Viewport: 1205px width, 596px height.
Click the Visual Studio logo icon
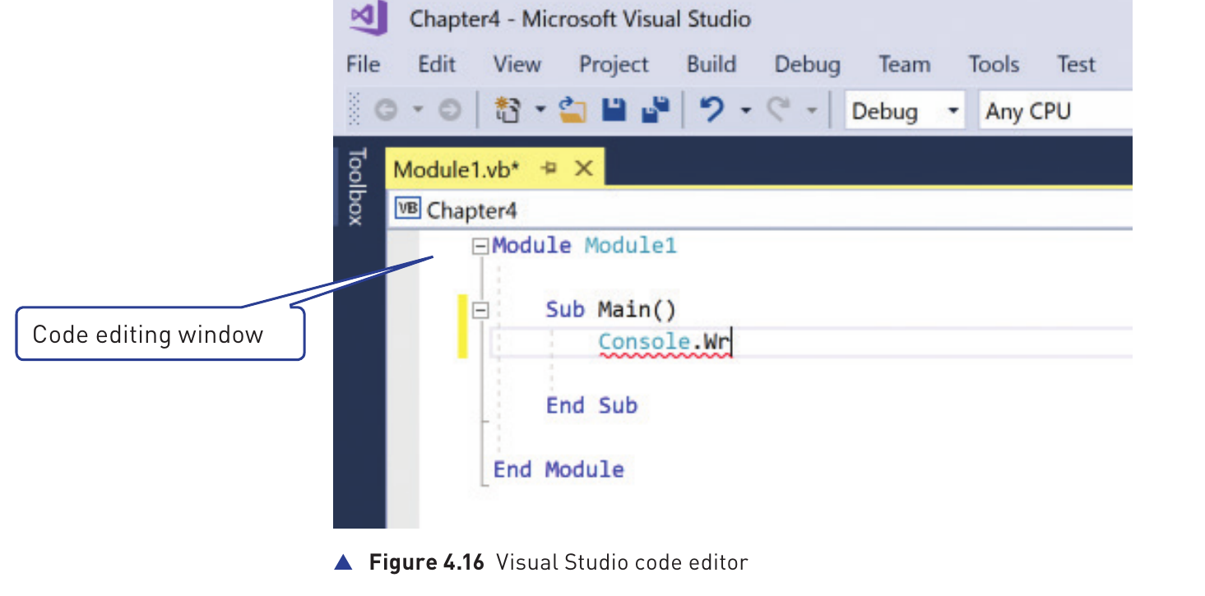368,19
